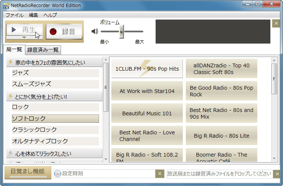
Task: Switch to the 録音済み一覧 tab
Action: coord(43,50)
